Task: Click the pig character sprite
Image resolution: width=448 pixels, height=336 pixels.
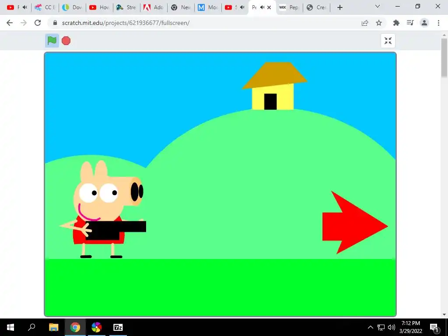Action: tap(103, 210)
